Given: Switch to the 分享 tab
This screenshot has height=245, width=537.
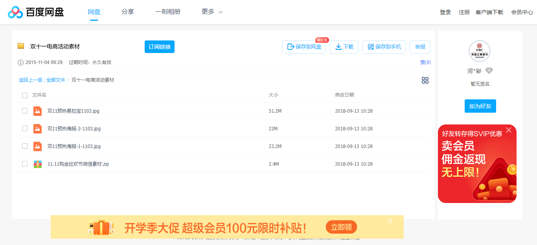Looking at the screenshot, I should (x=128, y=12).
